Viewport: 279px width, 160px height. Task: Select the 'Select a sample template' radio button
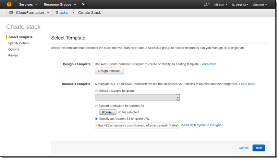(x=96, y=91)
